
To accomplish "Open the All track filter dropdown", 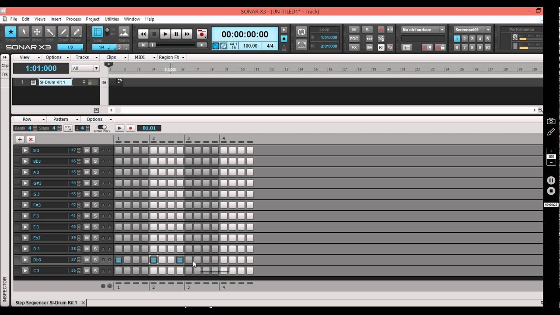I will point(85,68).
